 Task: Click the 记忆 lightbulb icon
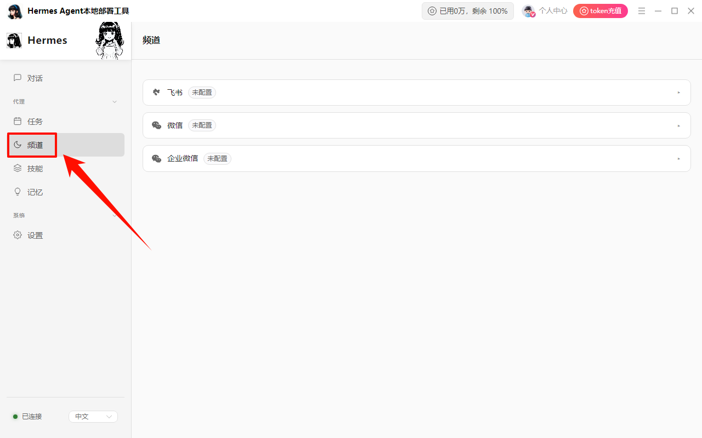[18, 192]
